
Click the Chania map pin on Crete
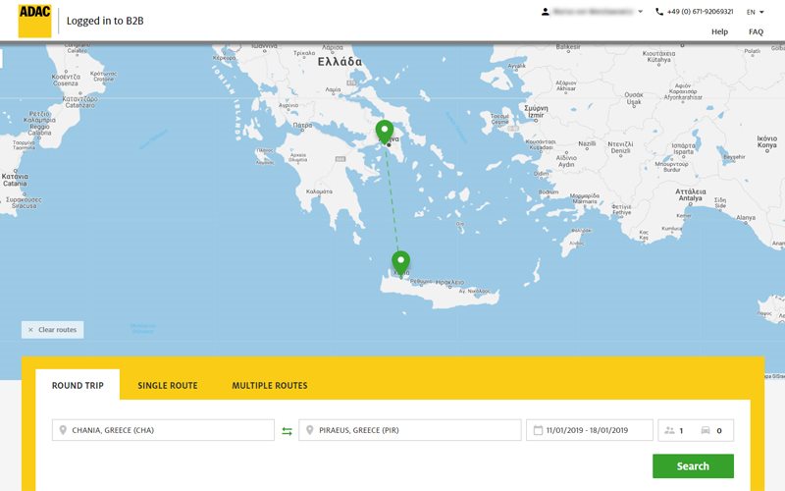click(x=400, y=262)
